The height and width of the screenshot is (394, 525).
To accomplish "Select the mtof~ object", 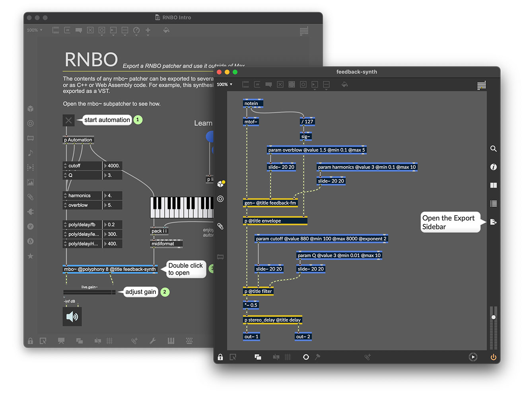I will click(x=251, y=121).
